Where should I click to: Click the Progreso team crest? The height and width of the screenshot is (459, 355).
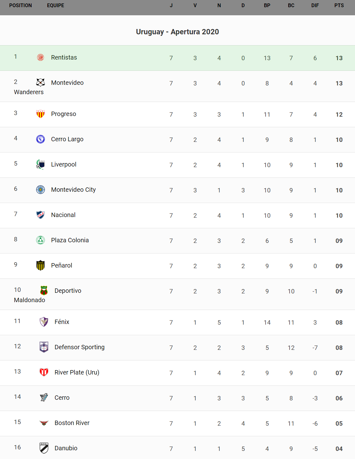coord(41,114)
